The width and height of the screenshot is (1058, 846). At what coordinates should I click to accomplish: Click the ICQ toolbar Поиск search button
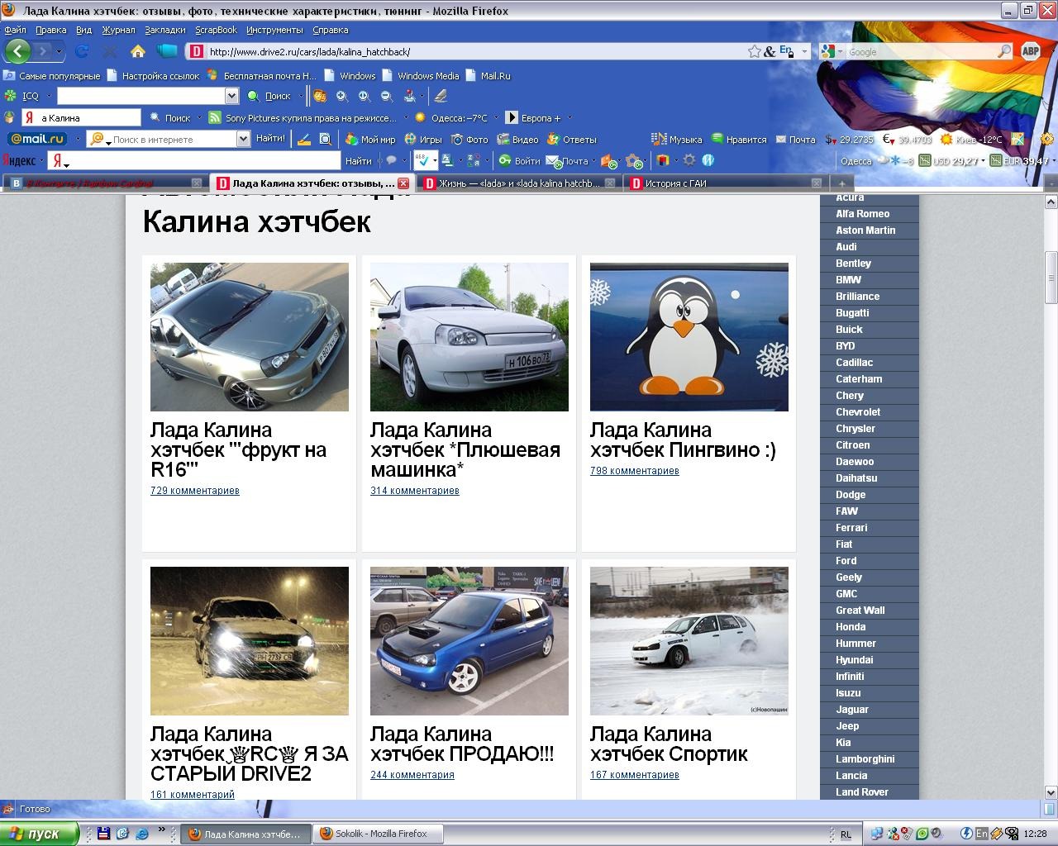(269, 96)
